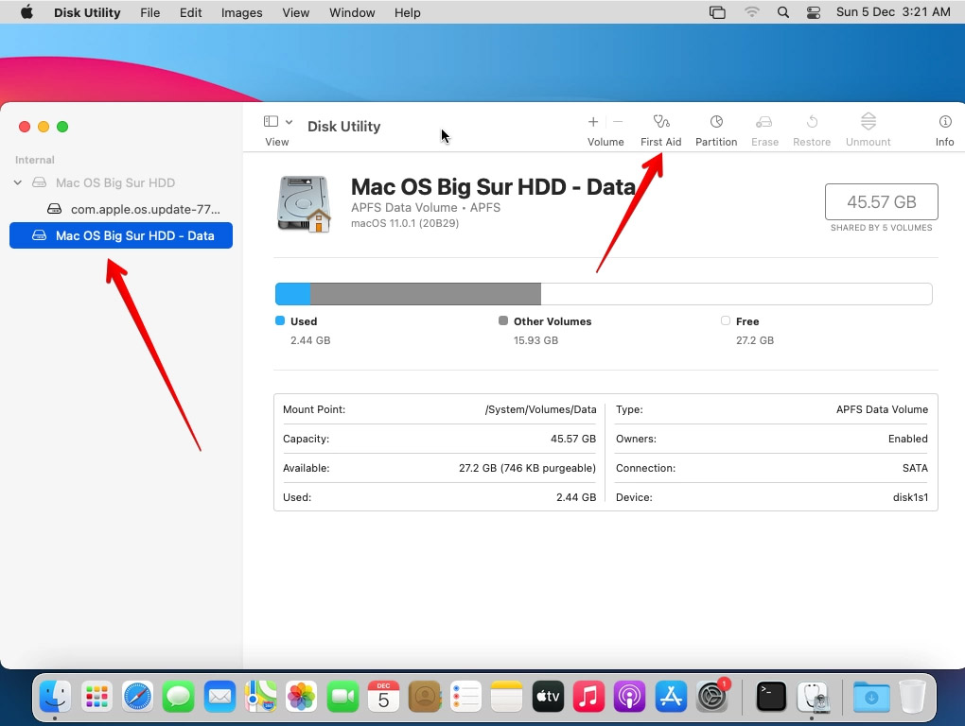Select Mac OS Big Sur HDD - Data
Screen dimensions: 965x726
(121, 235)
